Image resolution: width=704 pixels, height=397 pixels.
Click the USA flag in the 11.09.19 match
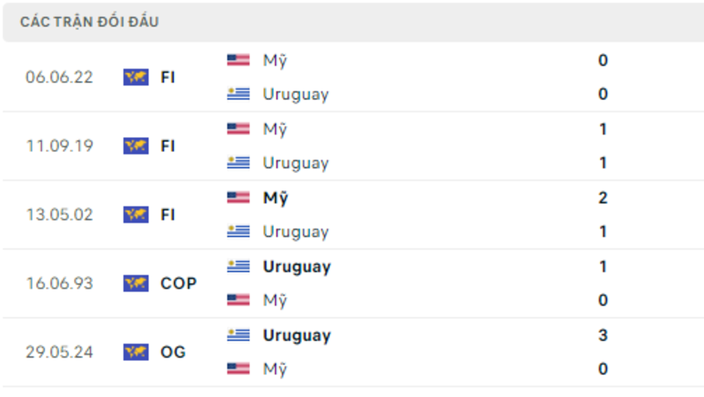[238, 129]
